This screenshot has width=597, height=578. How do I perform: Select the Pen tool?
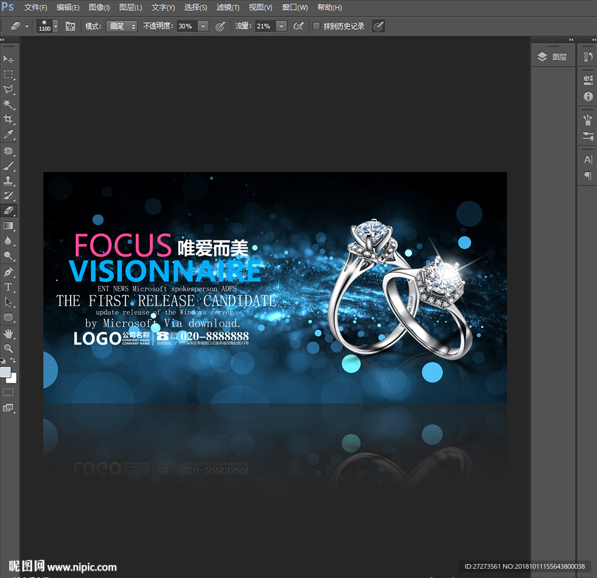point(8,272)
